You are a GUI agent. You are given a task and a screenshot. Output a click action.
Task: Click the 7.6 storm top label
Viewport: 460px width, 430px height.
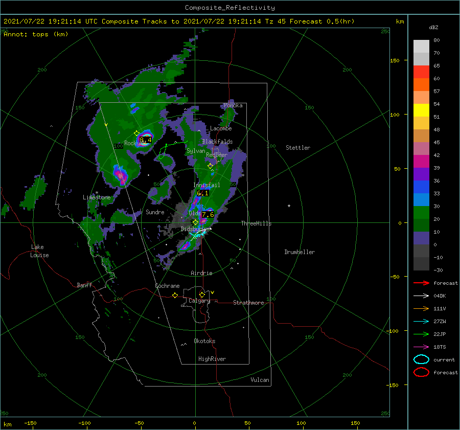pos(208,215)
